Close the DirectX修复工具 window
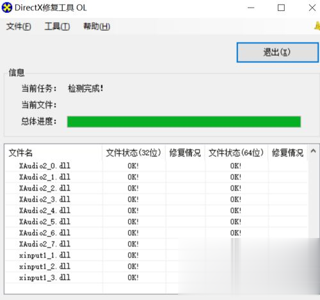The width and height of the screenshot is (320, 300). pyautogui.click(x=312, y=8)
